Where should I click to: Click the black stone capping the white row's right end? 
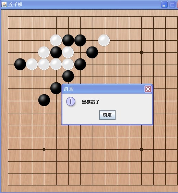coord(80,64)
